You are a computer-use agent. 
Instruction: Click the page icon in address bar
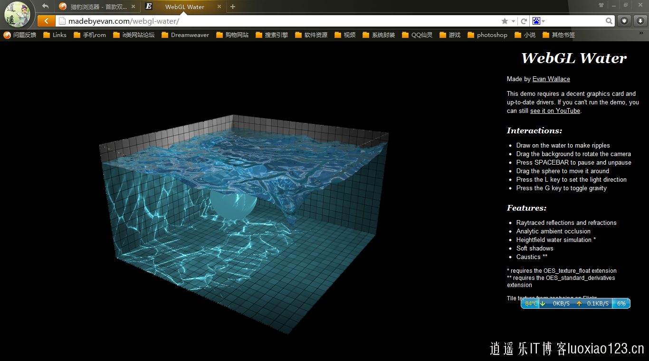click(x=62, y=21)
